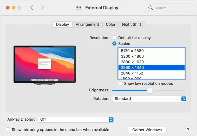Click inside the Search field
This screenshot has width=197, height=136.
[172, 8]
